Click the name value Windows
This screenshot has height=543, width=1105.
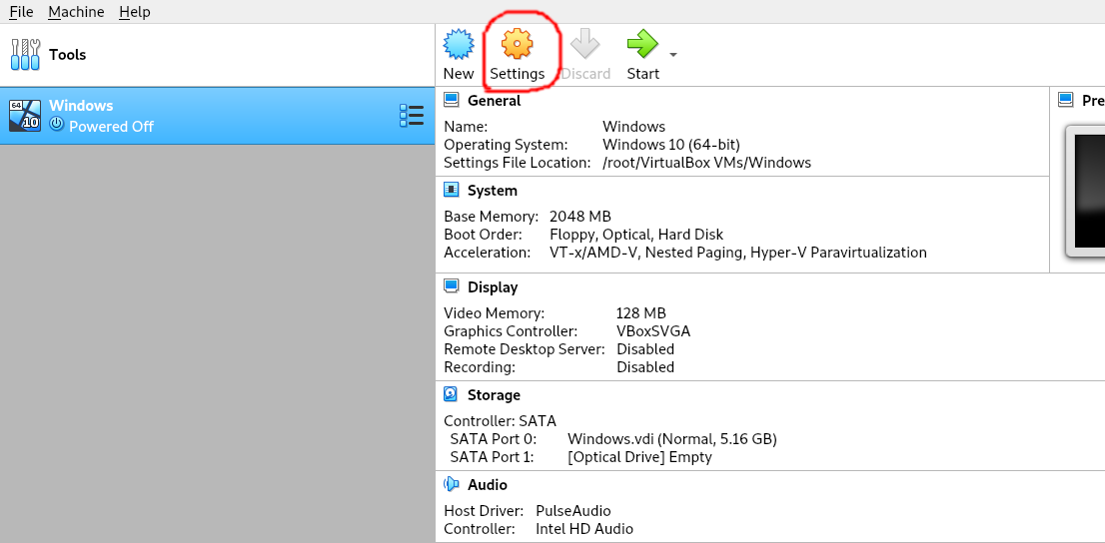click(x=633, y=127)
